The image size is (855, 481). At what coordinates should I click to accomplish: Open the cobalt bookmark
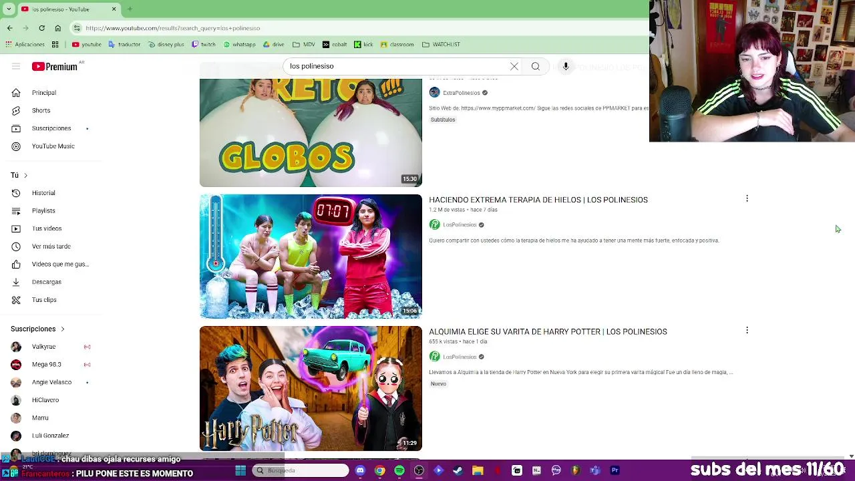point(335,44)
